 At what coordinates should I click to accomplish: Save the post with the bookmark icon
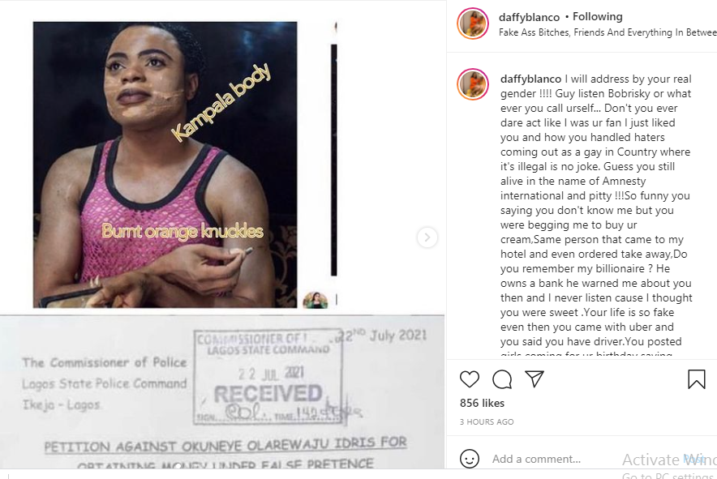coord(697,378)
